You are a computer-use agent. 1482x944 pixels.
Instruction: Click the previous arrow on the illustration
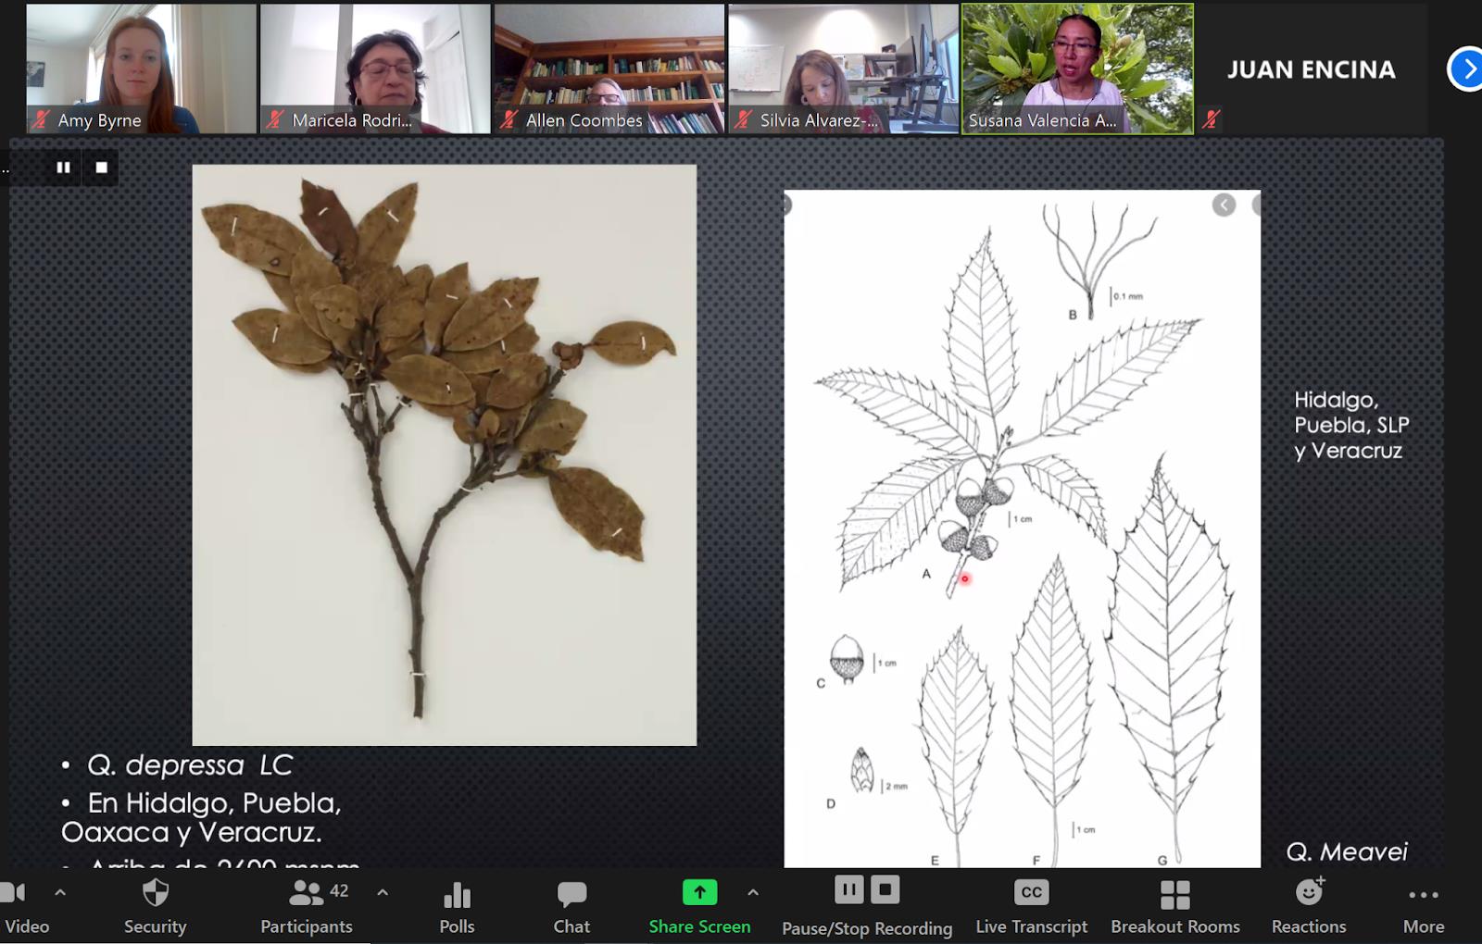1224,205
